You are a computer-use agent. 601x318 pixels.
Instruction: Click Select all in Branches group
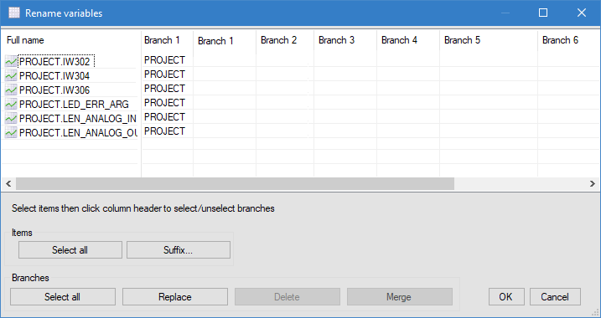point(63,296)
